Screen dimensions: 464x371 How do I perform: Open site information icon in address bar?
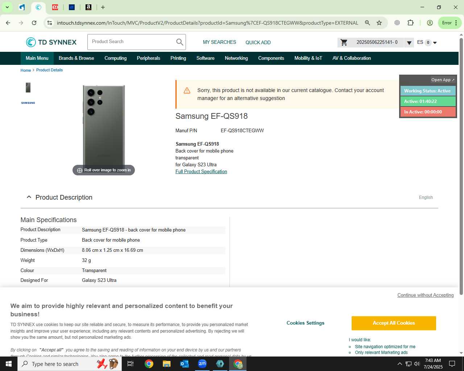50,23
